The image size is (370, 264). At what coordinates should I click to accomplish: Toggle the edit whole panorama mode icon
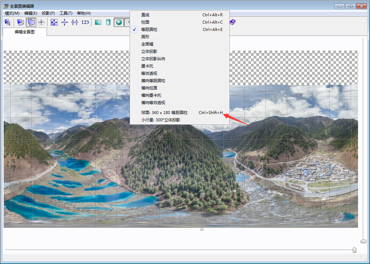click(x=31, y=22)
